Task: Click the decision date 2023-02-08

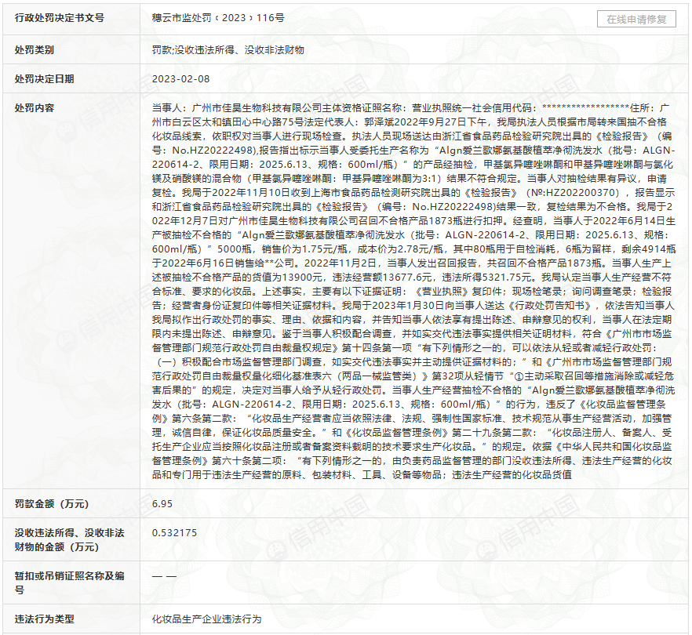Action: pyautogui.click(x=181, y=79)
